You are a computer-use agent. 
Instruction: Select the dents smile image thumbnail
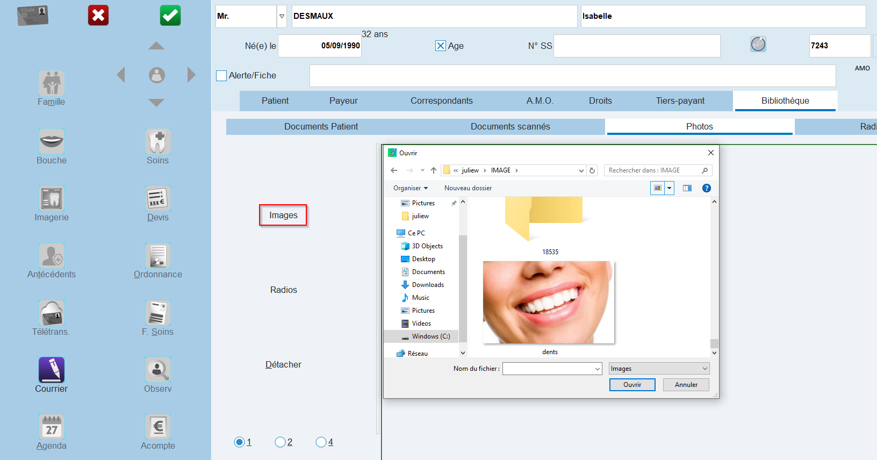pyautogui.click(x=549, y=303)
